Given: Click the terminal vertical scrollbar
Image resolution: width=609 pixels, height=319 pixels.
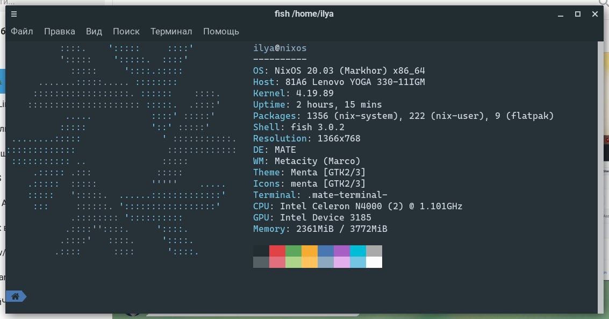Looking at the screenshot, I should (x=601, y=177).
